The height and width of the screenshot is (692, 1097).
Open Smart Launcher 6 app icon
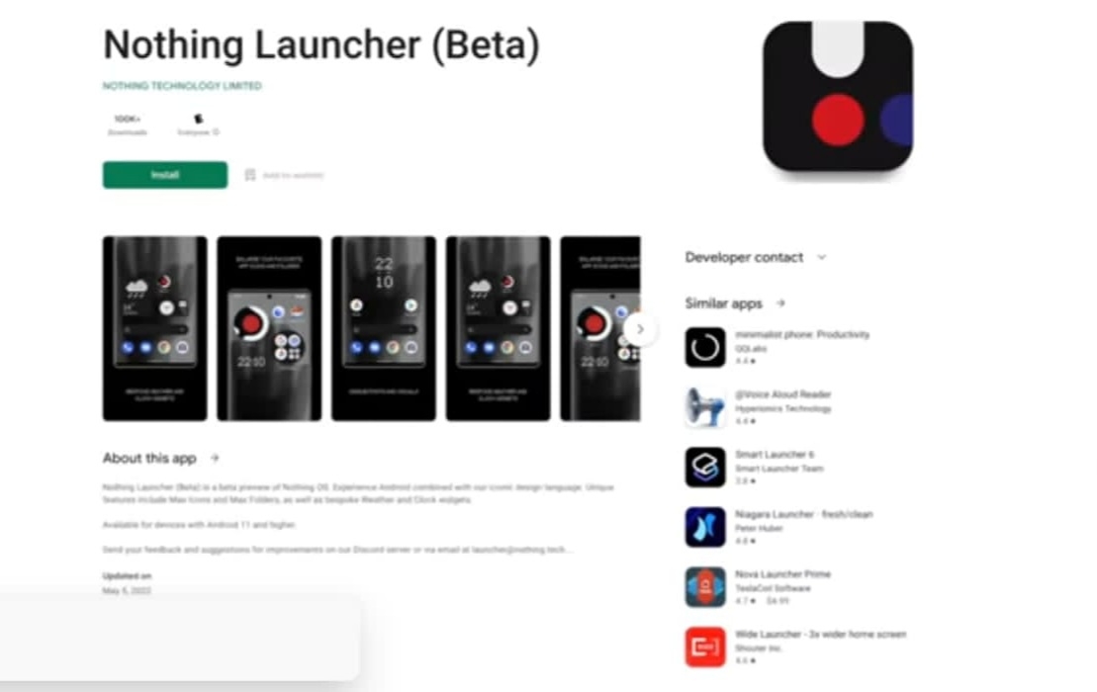(x=704, y=467)
